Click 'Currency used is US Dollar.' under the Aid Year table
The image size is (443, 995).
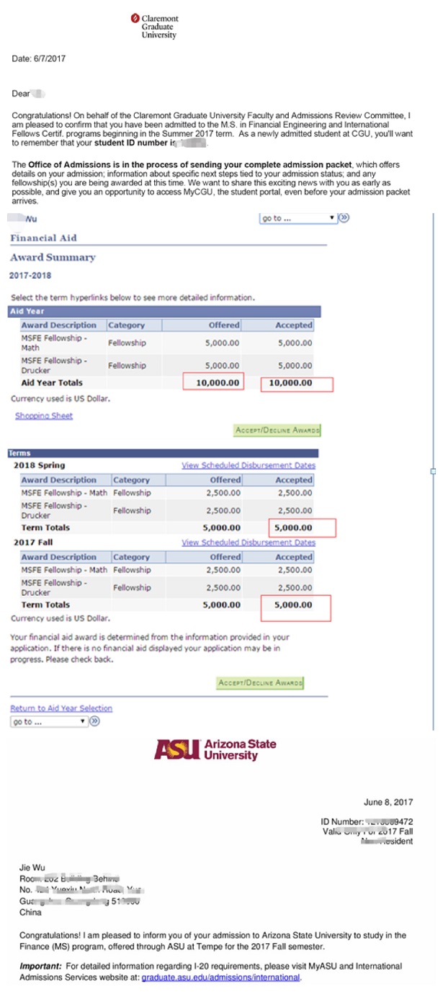61,398
